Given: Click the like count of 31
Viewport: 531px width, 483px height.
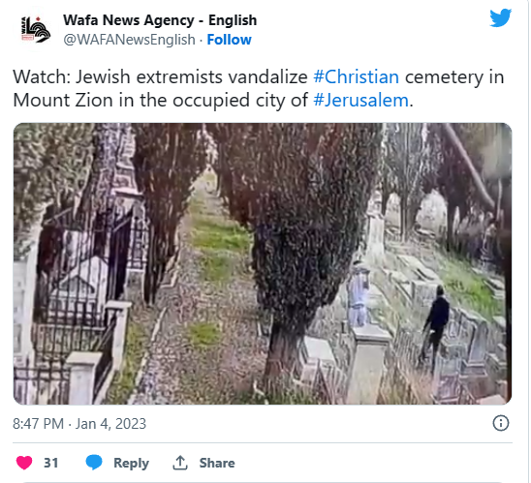Looking at the screenshot, I should click(51, 463).
